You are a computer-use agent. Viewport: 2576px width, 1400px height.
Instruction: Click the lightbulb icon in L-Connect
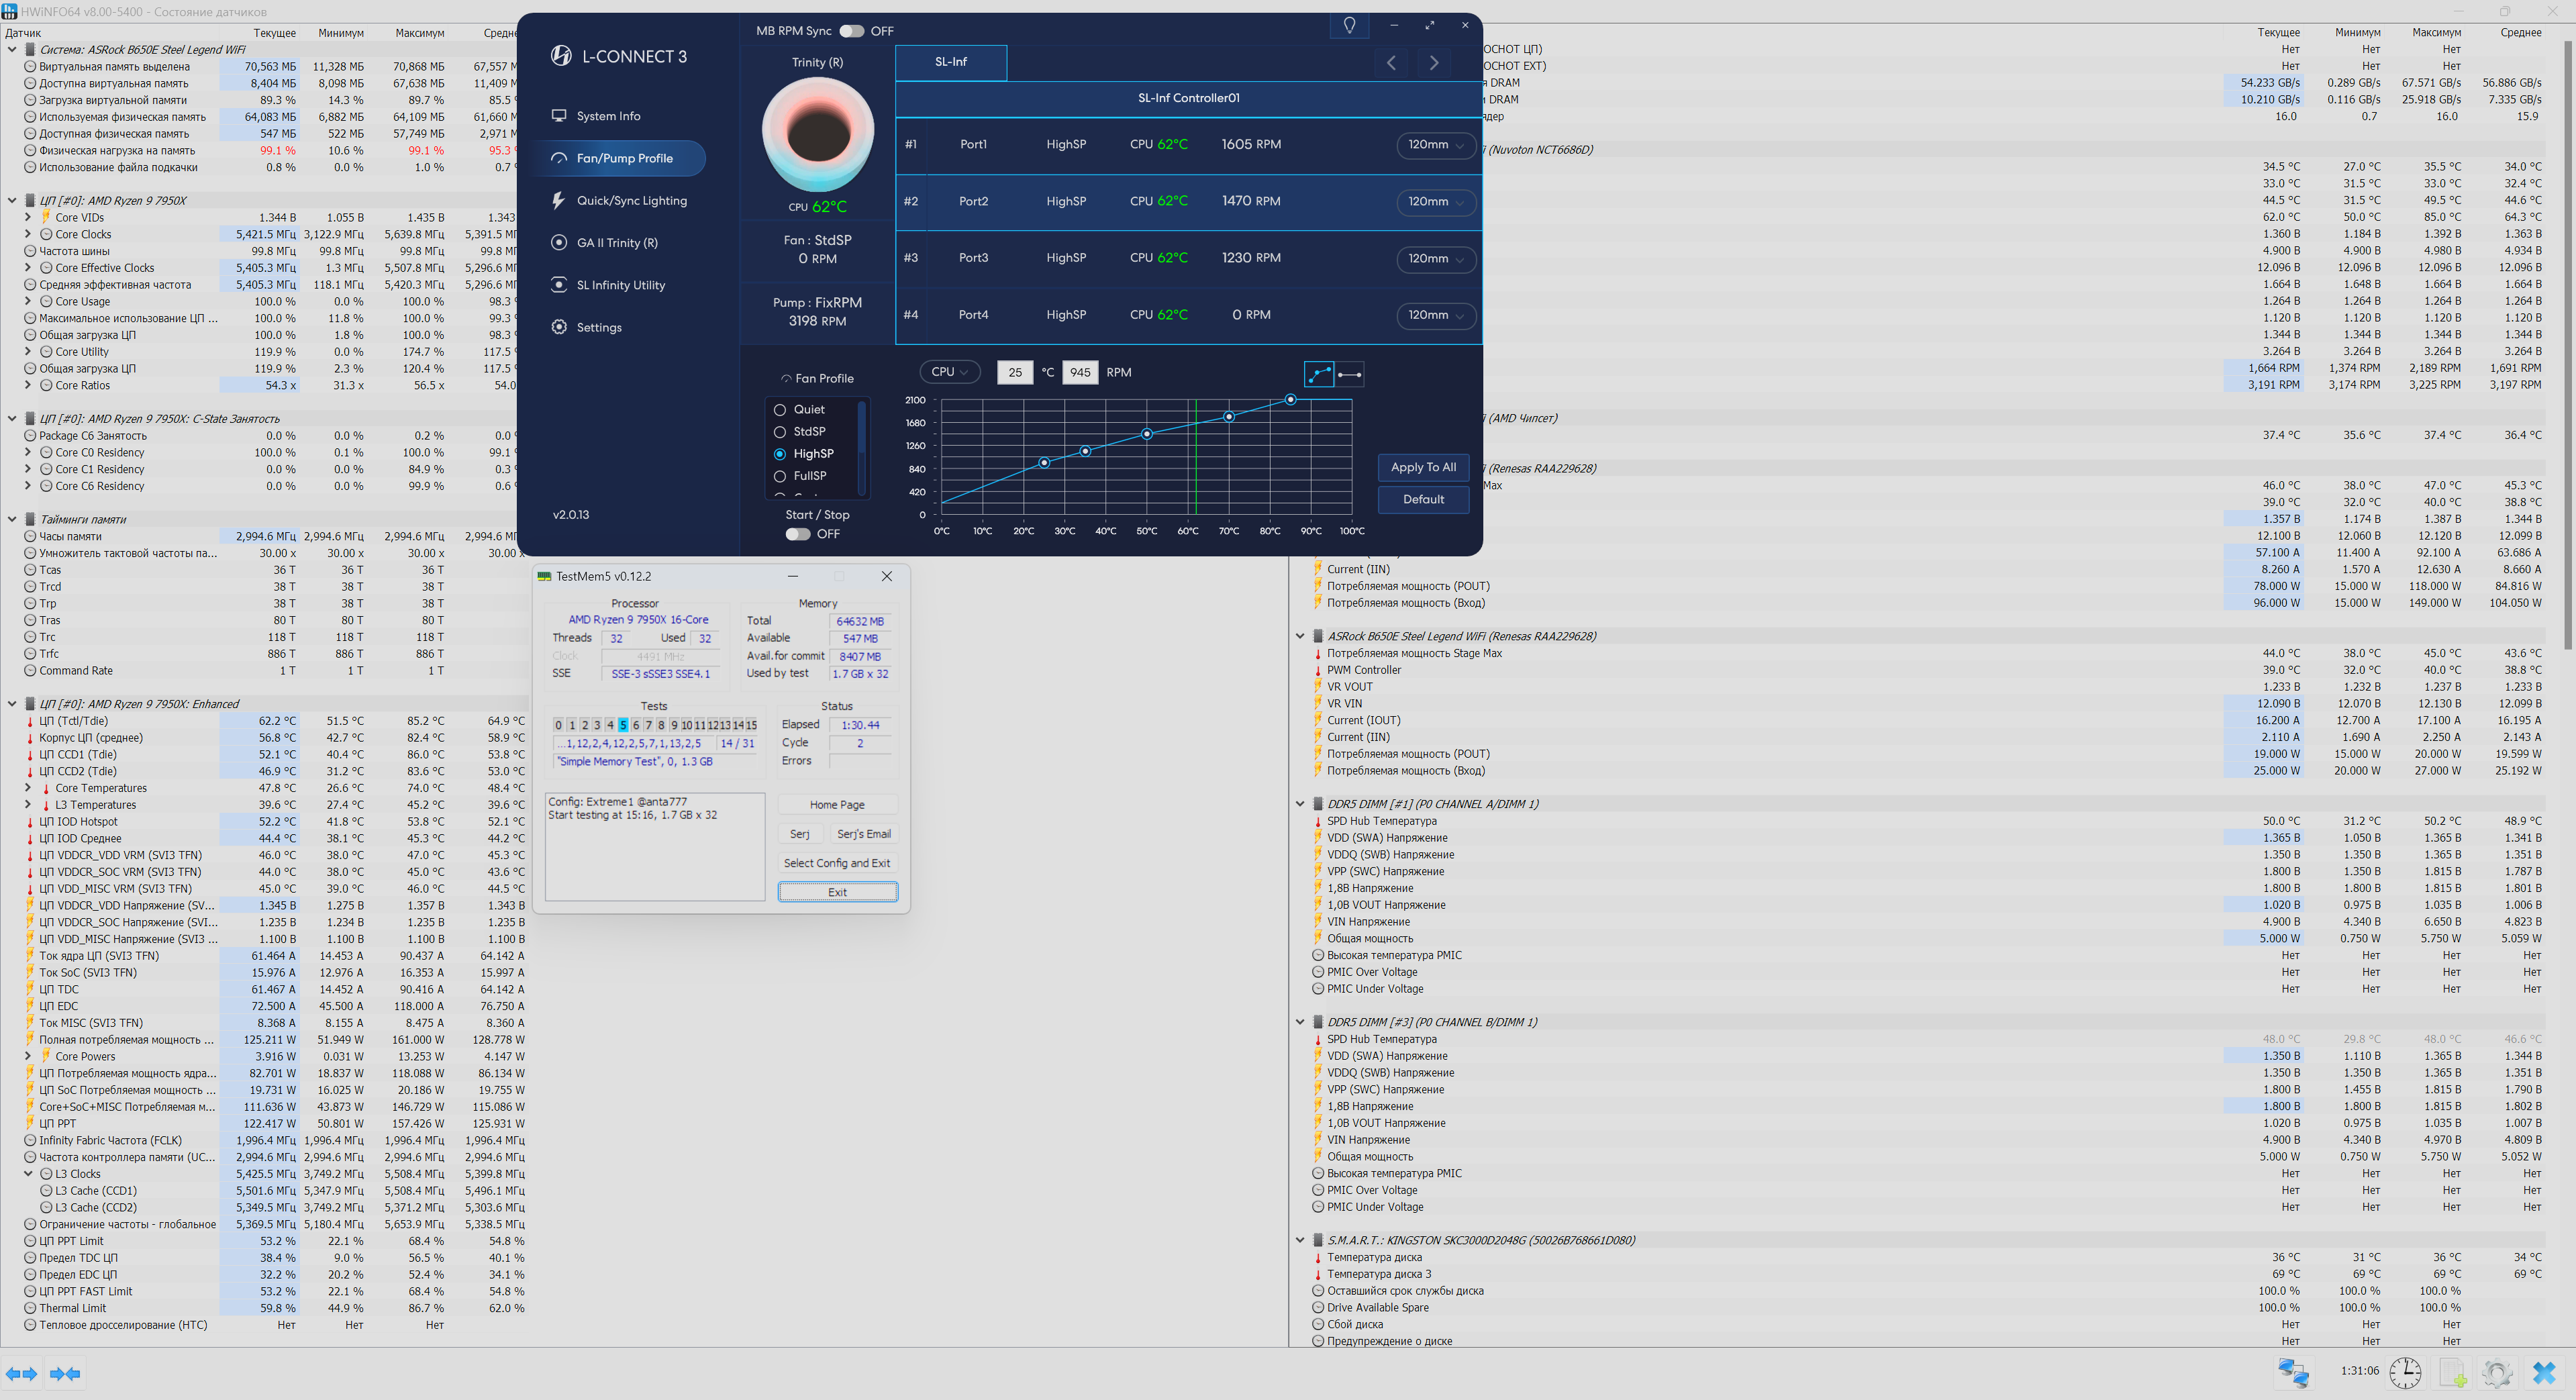click(x=1349, y=25)
